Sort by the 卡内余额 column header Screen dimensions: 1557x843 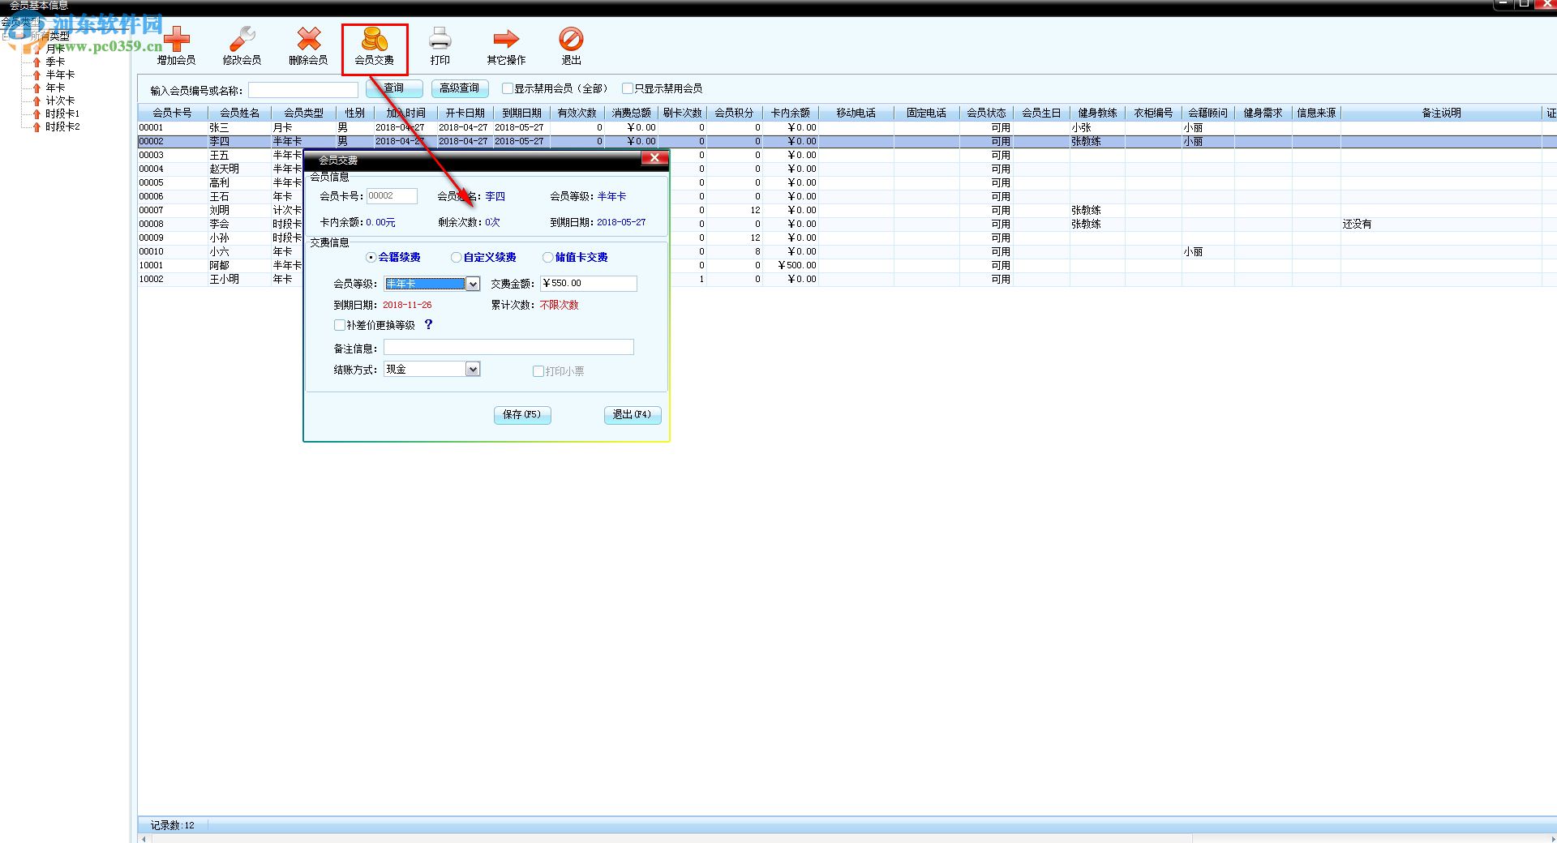(x=790, y=113)
